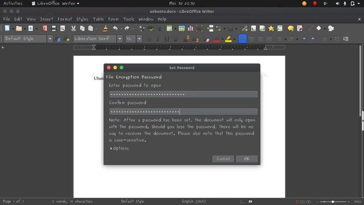Click the New document icon

tap(7, 28)
